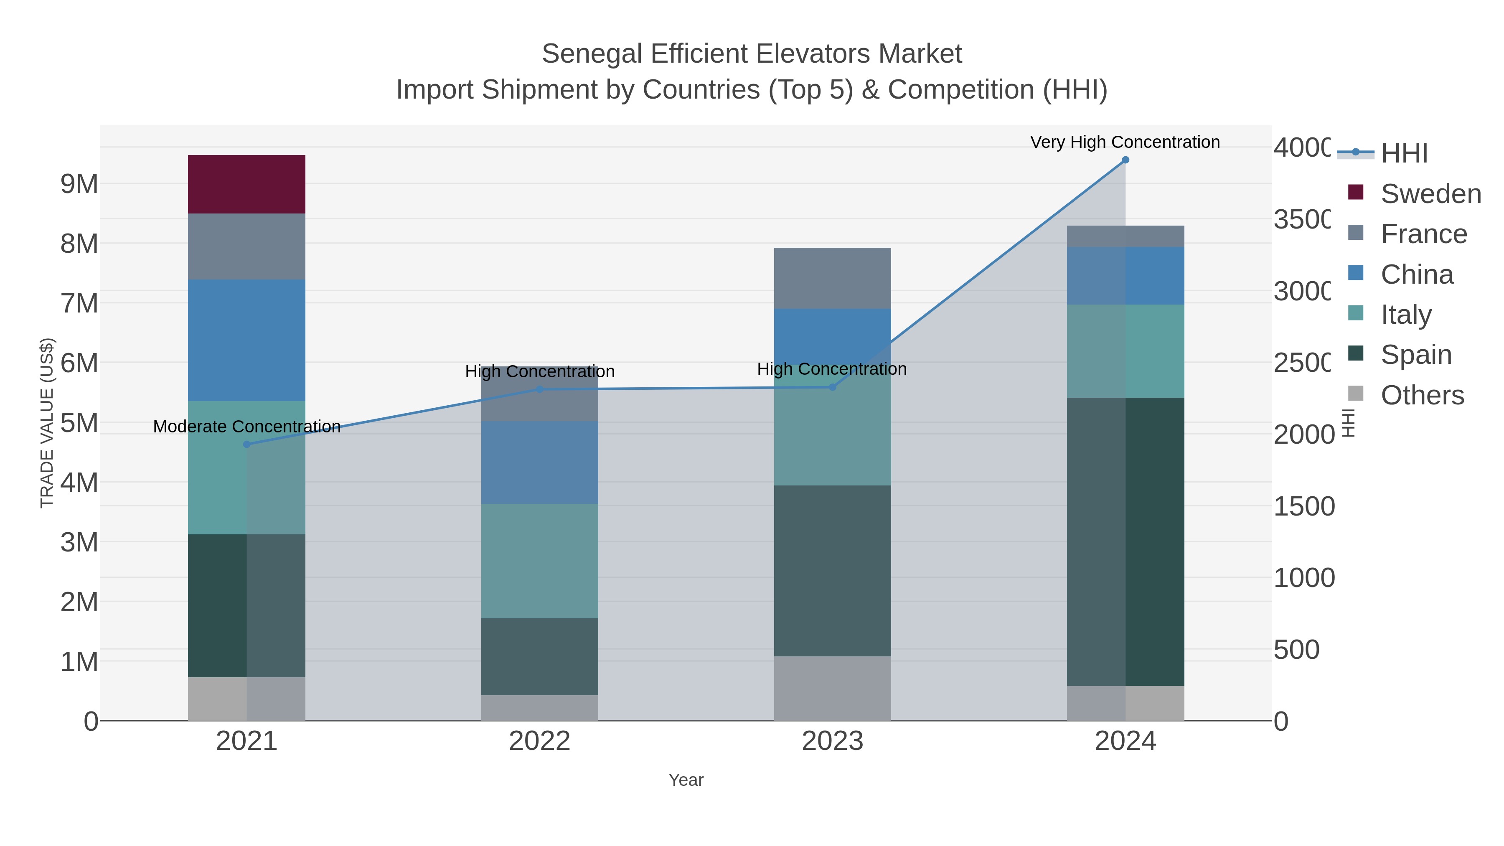Click the Italy segment of the 2021 bar
The width and height of the screenshot is (1504, 846).
click(x=246, y=467)
